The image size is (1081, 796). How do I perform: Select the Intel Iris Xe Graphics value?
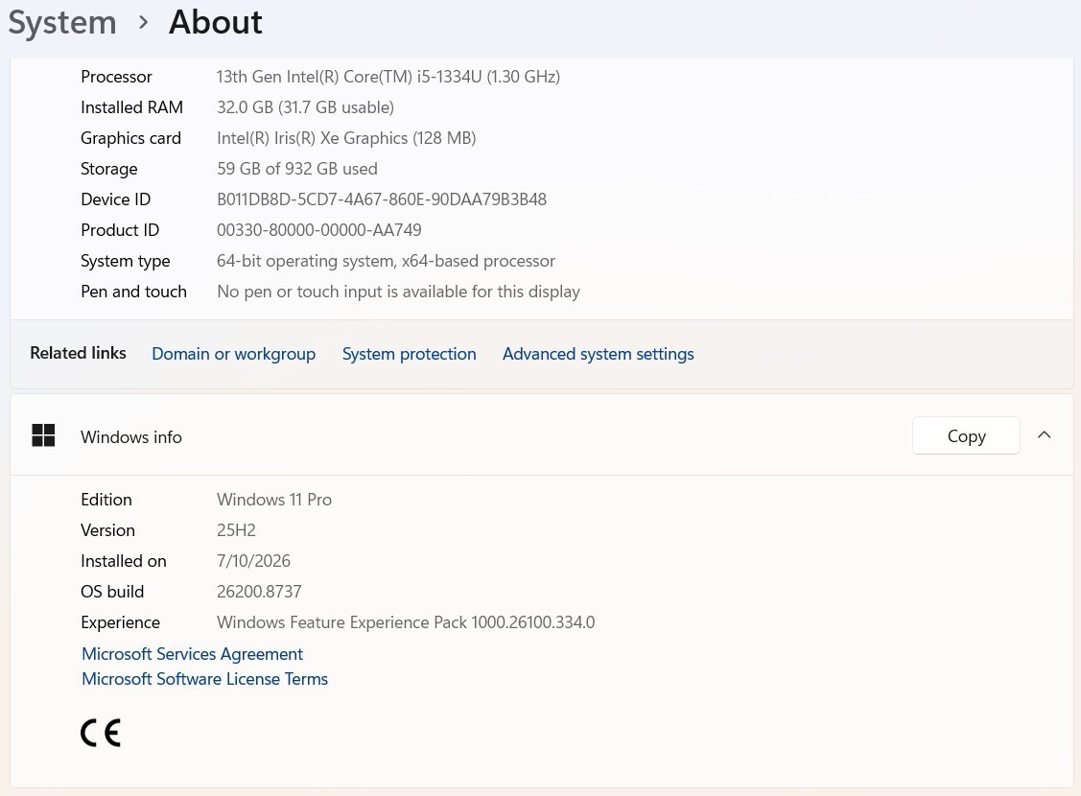click(346, 138)
